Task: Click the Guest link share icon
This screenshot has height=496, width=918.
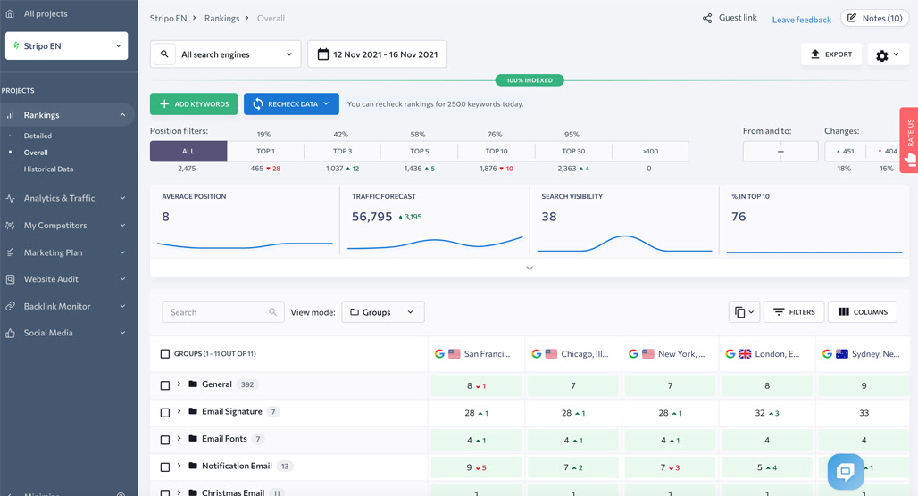Action: tap(707, 18)
